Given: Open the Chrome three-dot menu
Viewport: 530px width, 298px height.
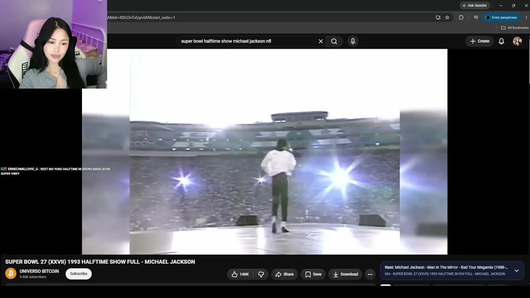Looking at the screenshot, I should point(526,17).
